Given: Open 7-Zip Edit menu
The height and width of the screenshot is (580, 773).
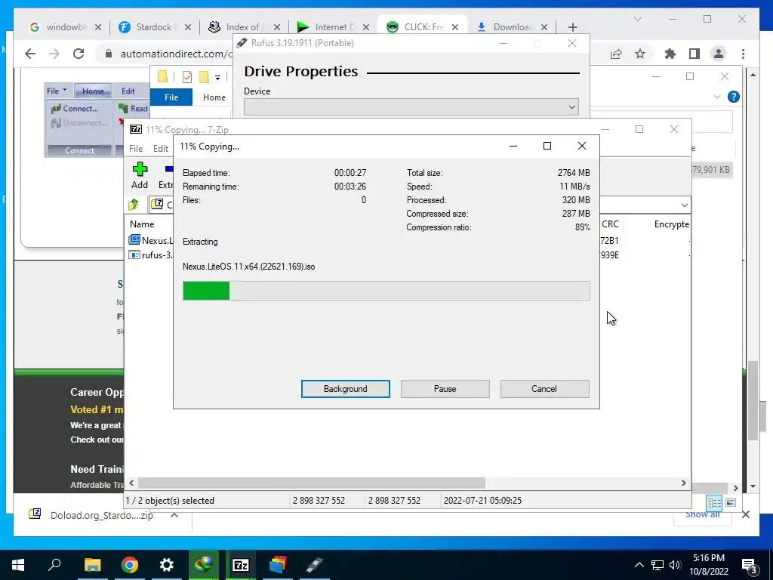Looking at the screenshot, I should coord(161,149).
